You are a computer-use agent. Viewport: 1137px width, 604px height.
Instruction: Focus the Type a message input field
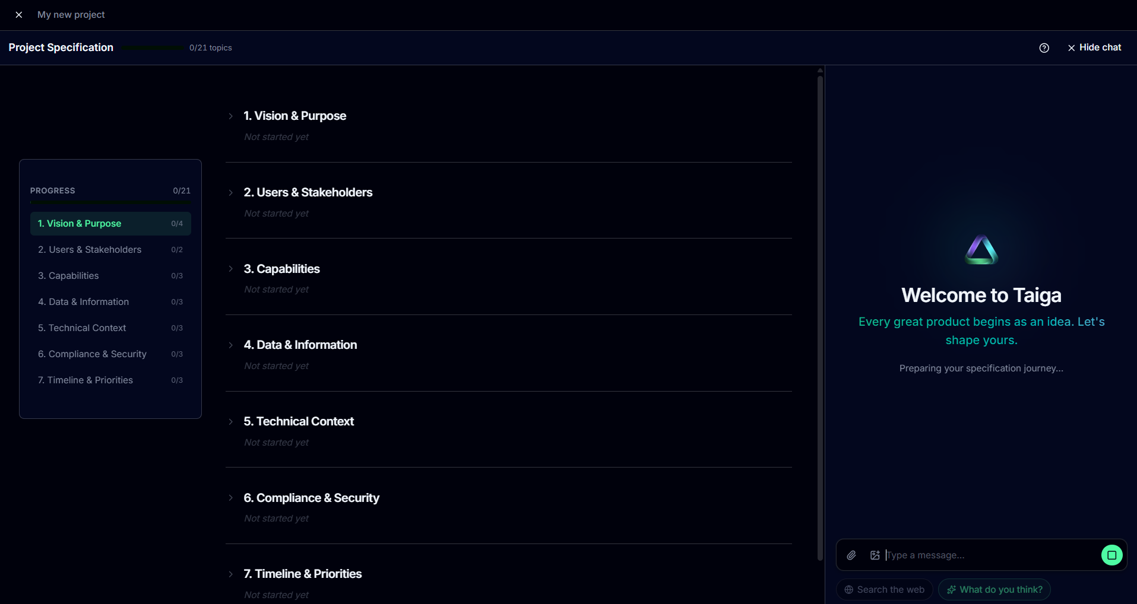tap(990, 555)
